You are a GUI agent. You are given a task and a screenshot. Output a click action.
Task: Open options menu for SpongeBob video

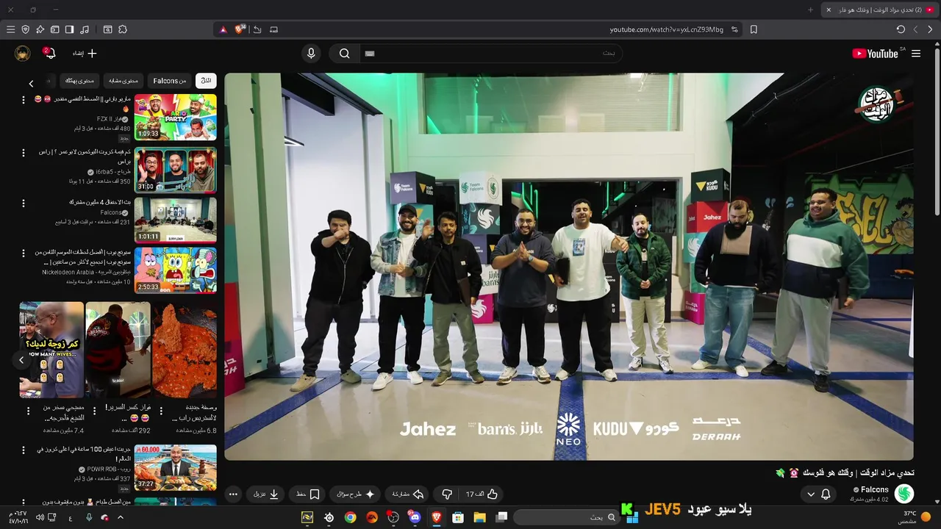click(24, 253)
